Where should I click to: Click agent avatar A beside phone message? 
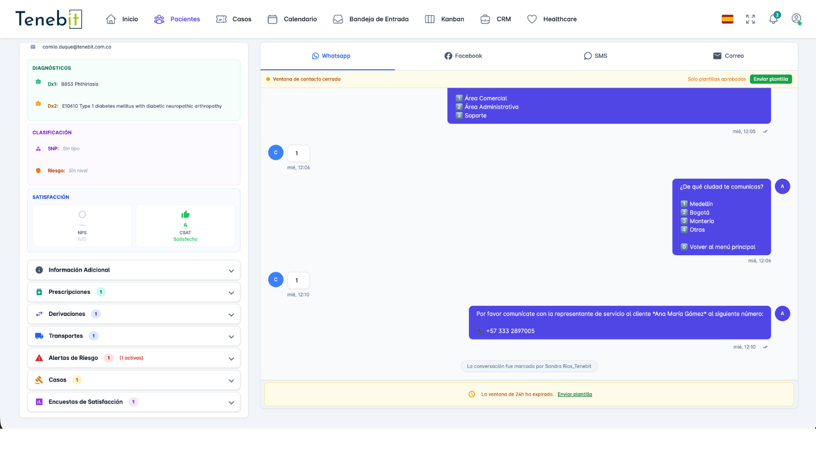pos(782,314)
